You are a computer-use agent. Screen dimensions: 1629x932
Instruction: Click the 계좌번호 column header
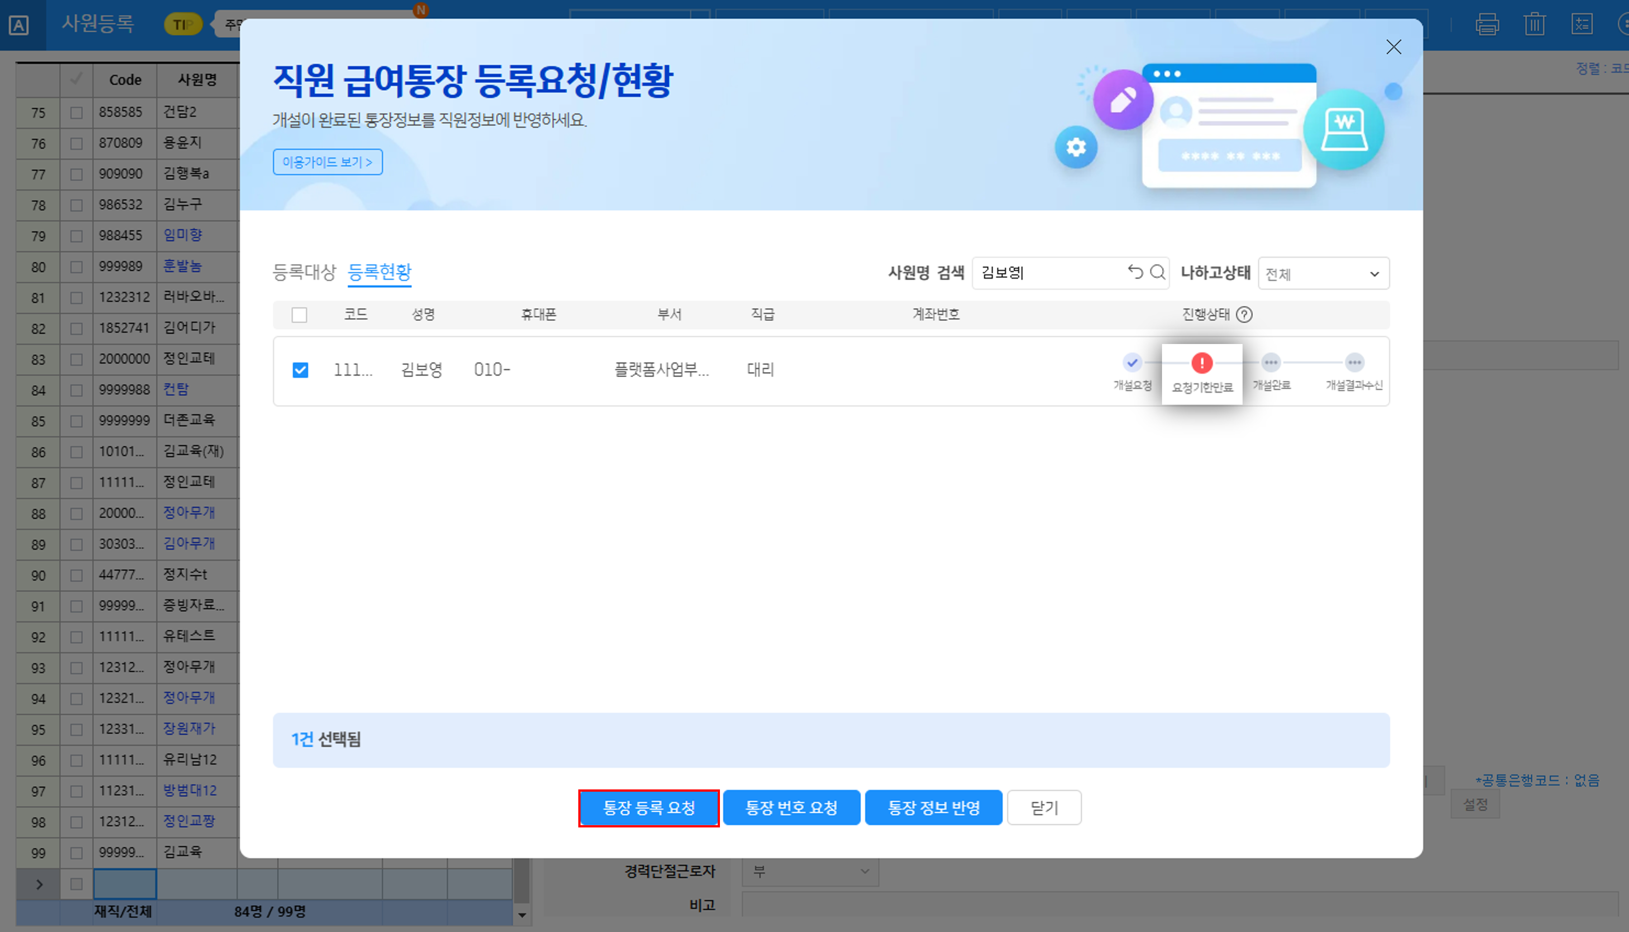point(935,314)
